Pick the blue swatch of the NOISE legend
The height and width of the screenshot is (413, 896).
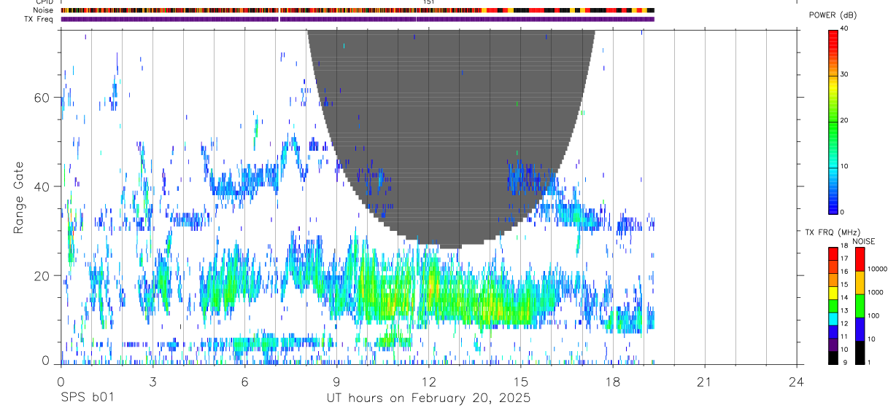(x=860, y=329)
